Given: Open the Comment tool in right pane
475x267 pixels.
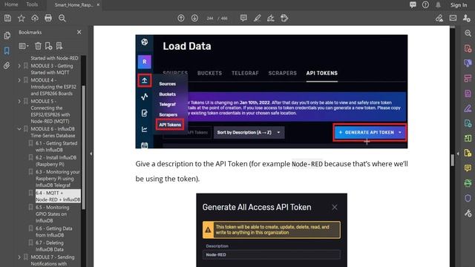Looking at the screenshot, I should coord(468,168).
